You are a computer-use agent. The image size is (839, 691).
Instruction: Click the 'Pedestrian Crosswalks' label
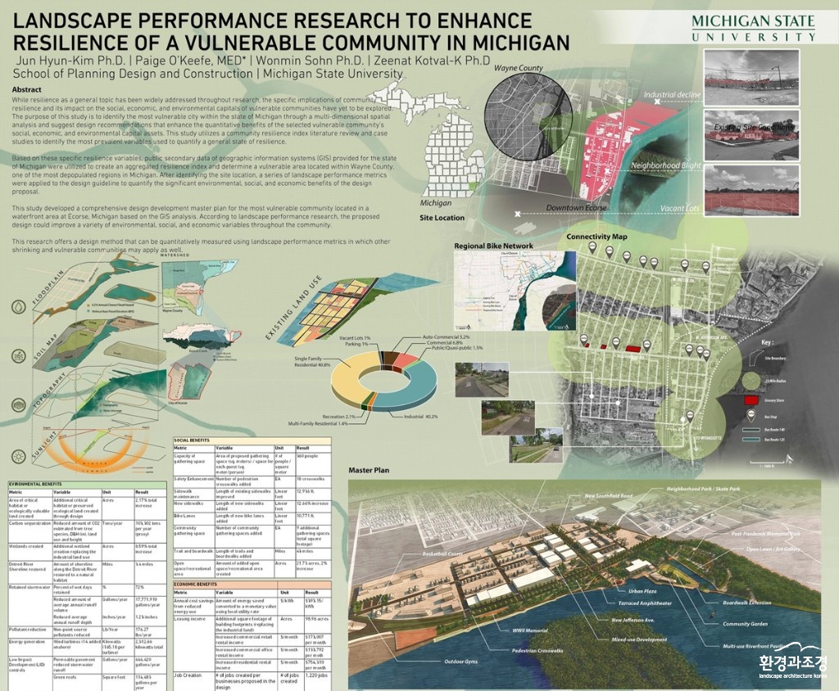tap(537, 651)
